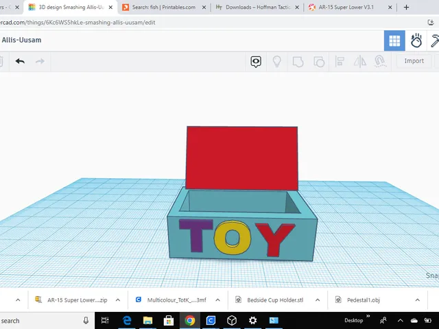439x329 pixels.
Task: Select the red lid of the toy box
Action: [242, 158]
